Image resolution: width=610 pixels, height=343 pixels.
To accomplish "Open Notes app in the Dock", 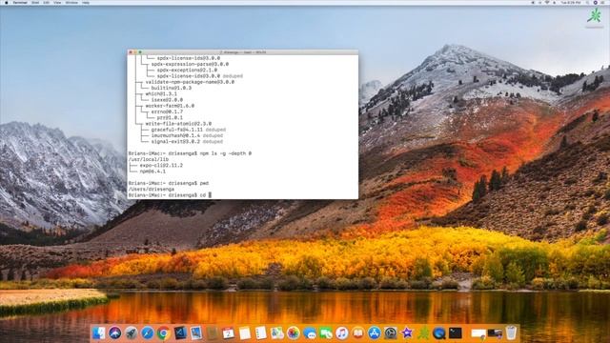I will click(x=245, y=333).
